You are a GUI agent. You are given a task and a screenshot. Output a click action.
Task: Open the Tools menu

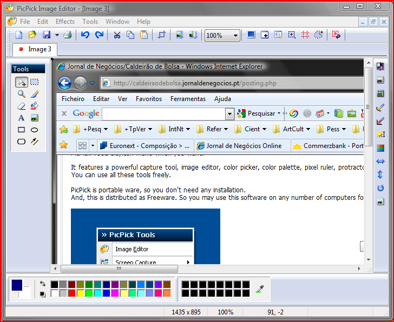click(90, 22)
